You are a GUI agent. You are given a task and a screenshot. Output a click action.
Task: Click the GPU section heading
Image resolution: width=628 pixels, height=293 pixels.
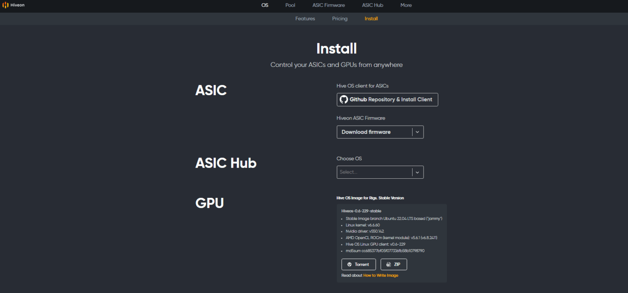(210, 203)
